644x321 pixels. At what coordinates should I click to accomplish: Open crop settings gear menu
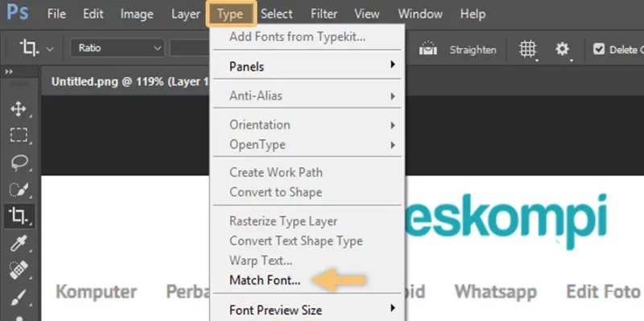562,50
